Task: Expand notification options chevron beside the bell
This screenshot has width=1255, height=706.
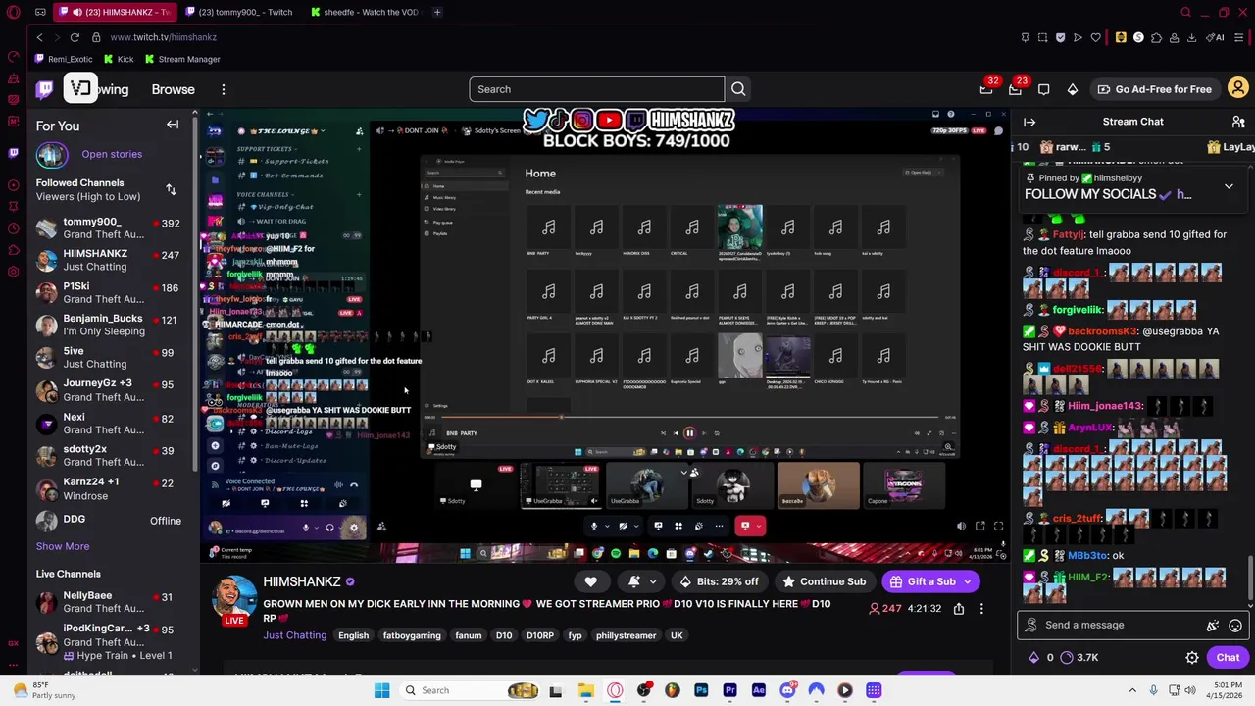Action: point(653,581)
